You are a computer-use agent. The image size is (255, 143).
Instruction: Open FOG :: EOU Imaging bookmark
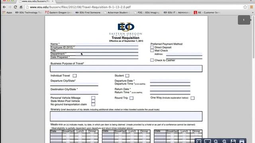tap(147, 12)
